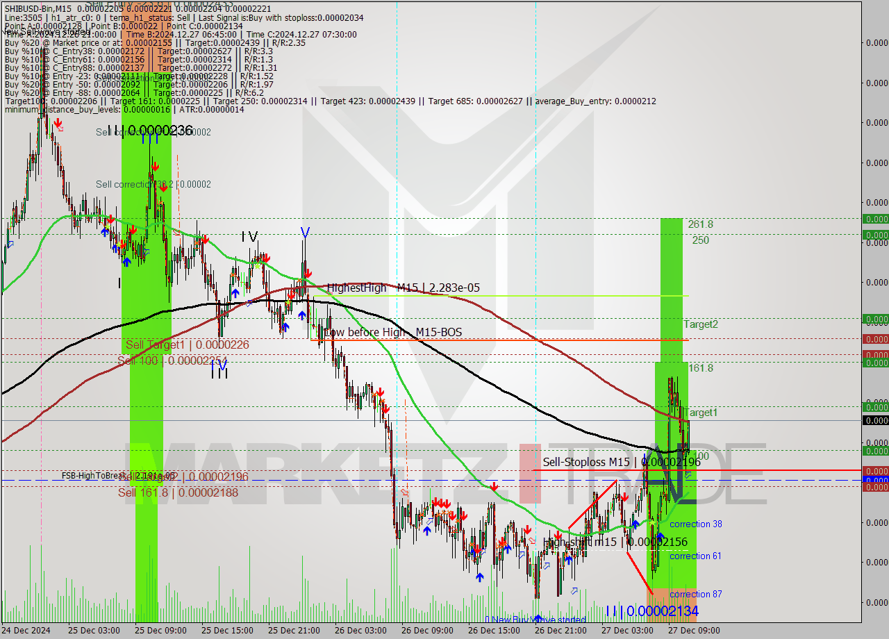This screenshot has width=889, height=639.
Task: Click the '261.8' Fibonacci level label
Action: tap(701, 224)
